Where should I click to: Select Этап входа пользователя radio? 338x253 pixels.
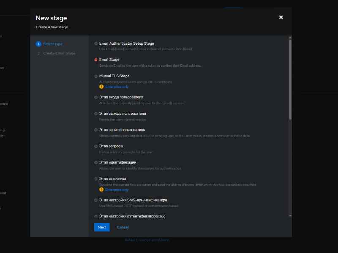coord(96,98)
